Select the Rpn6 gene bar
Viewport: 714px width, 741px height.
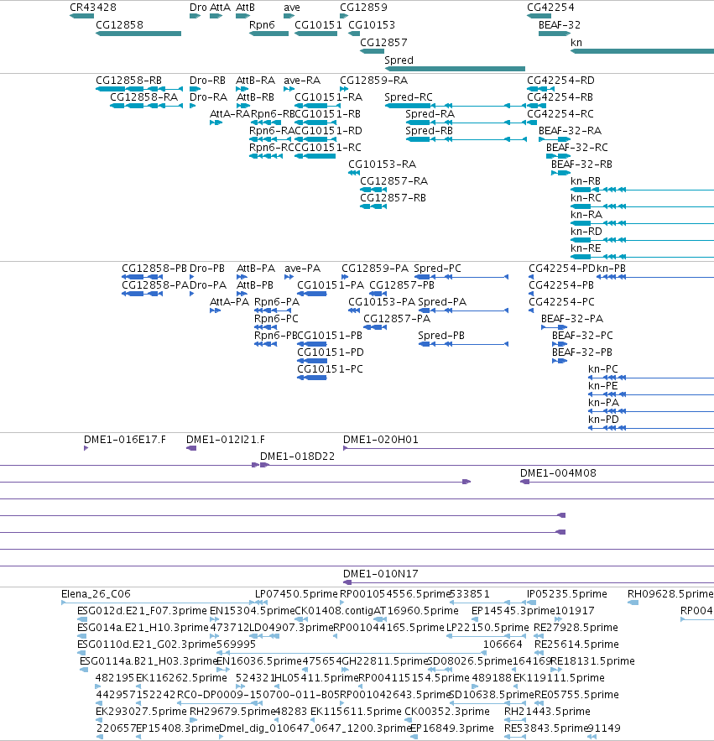(268, 34)
